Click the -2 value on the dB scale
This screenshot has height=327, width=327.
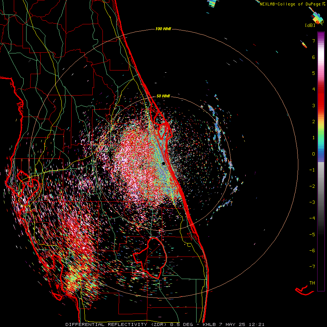click(312, 186)
